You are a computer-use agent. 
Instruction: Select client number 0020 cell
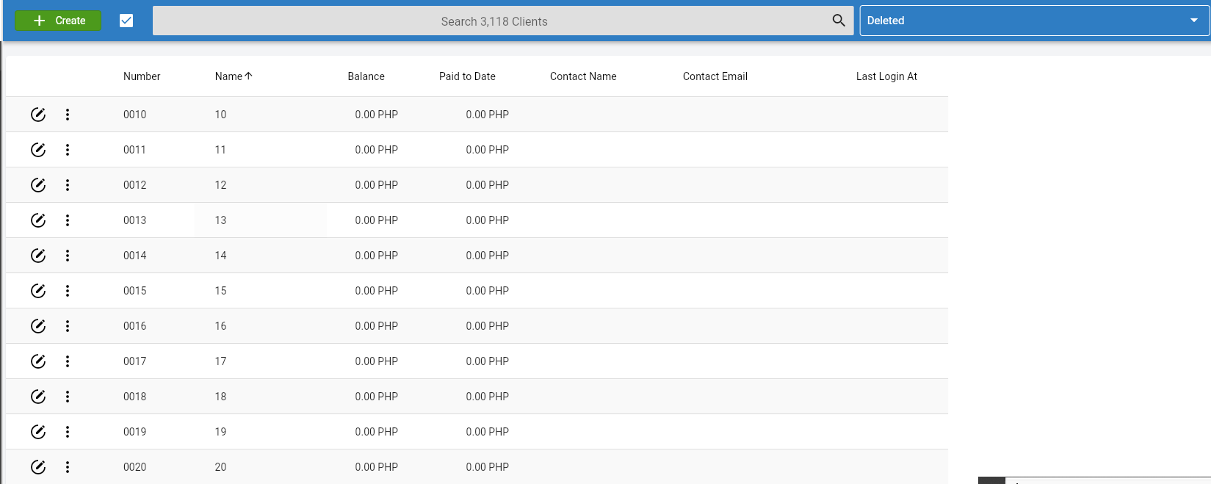click(135, 467)
